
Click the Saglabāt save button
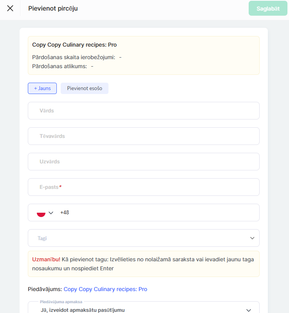pos(268,8)
